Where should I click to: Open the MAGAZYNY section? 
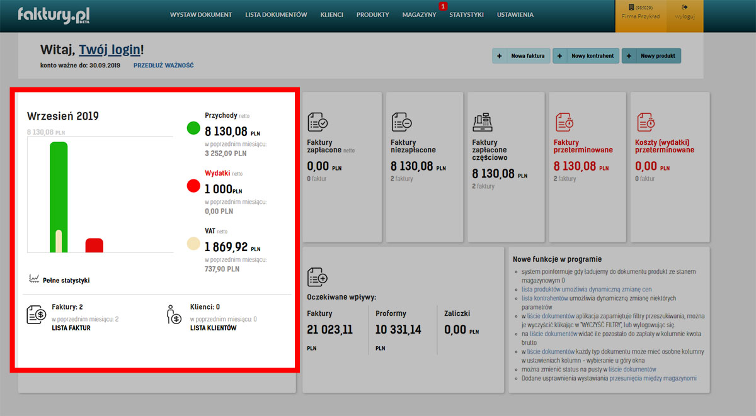(x=419, y=14)
